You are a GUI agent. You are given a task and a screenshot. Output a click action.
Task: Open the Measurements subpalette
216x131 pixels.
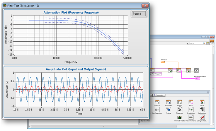click(191, 117)
